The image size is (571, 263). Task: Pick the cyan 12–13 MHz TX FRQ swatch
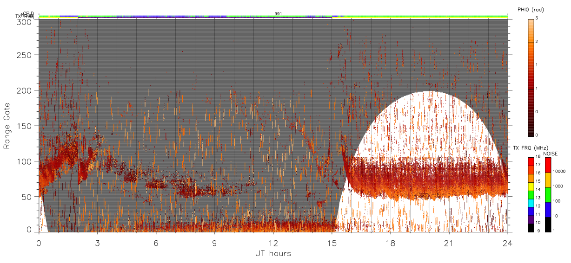coord(531,203)
